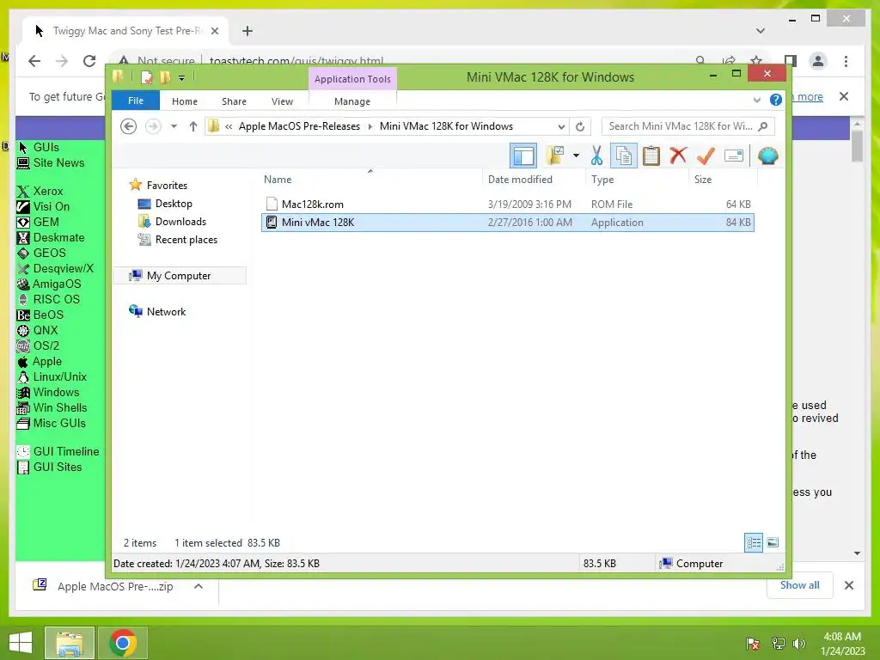
Task: Click the Search Mini VMac field
Action: pos(688,126)
